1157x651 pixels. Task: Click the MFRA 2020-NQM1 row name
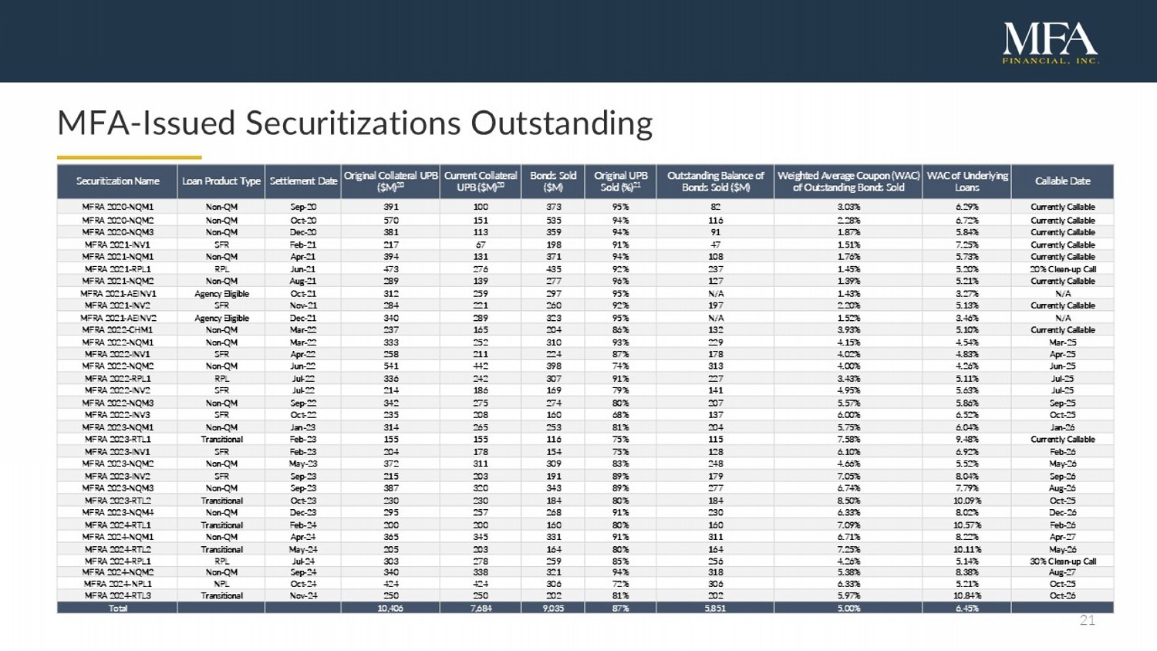coord(118,207)
